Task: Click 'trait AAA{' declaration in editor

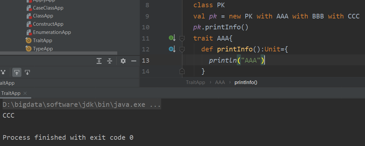Action: coord(213,38)
